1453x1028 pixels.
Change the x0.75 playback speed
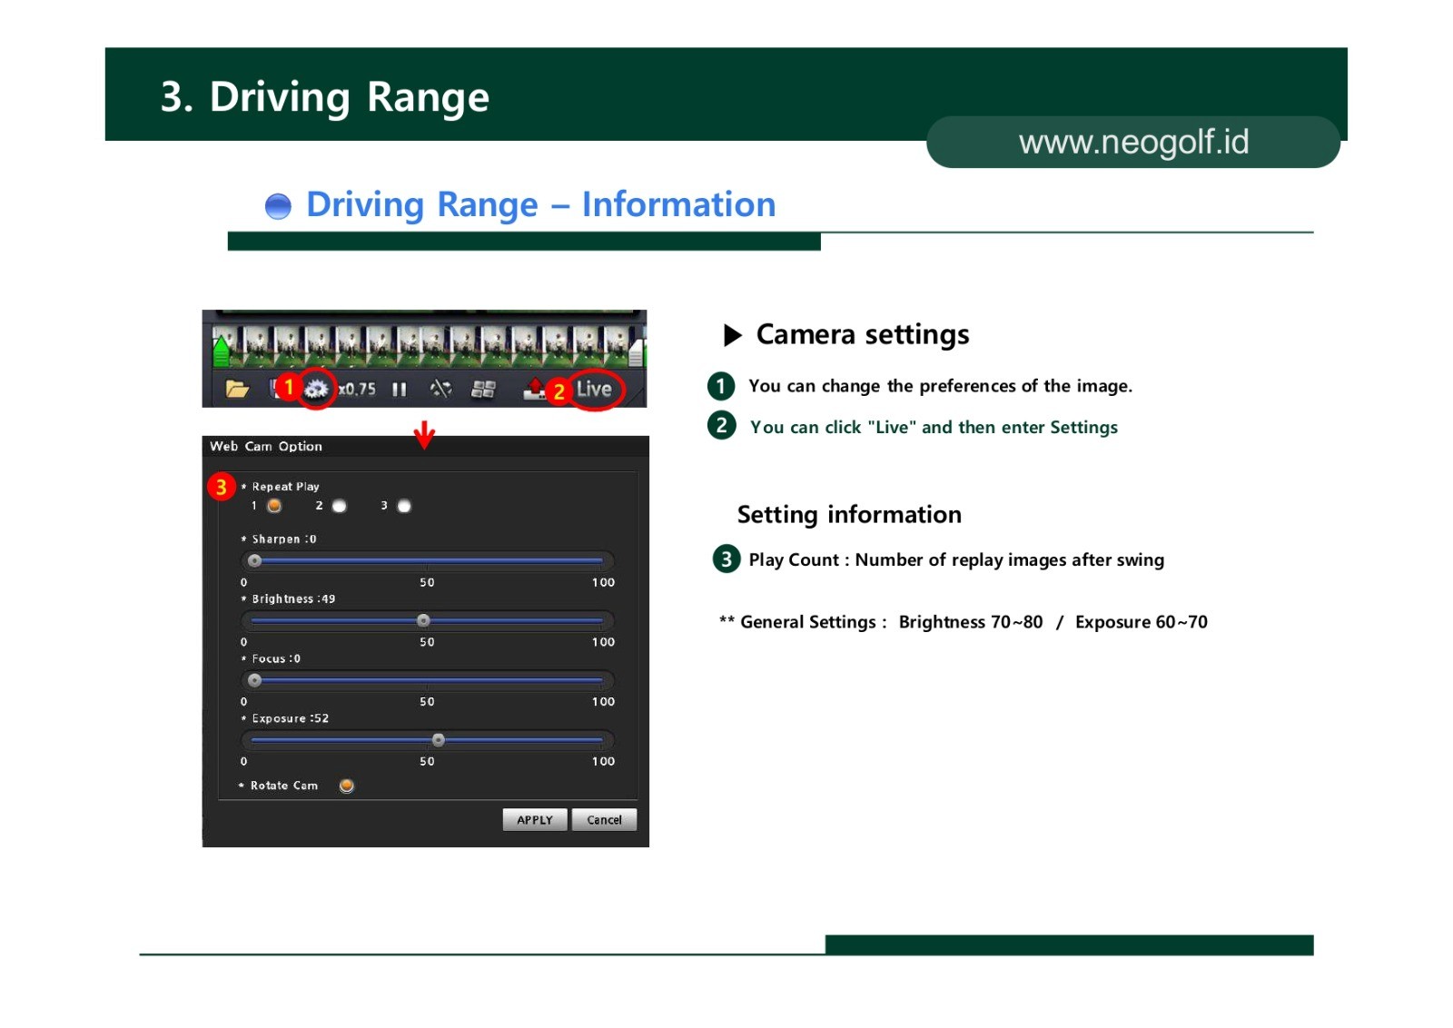pyautogui.click(x=358, y=390)
